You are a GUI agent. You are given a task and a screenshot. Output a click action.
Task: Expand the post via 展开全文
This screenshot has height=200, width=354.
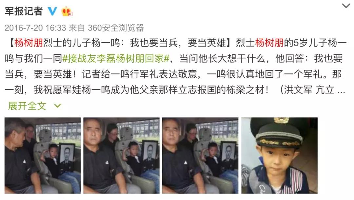point(27,106)
